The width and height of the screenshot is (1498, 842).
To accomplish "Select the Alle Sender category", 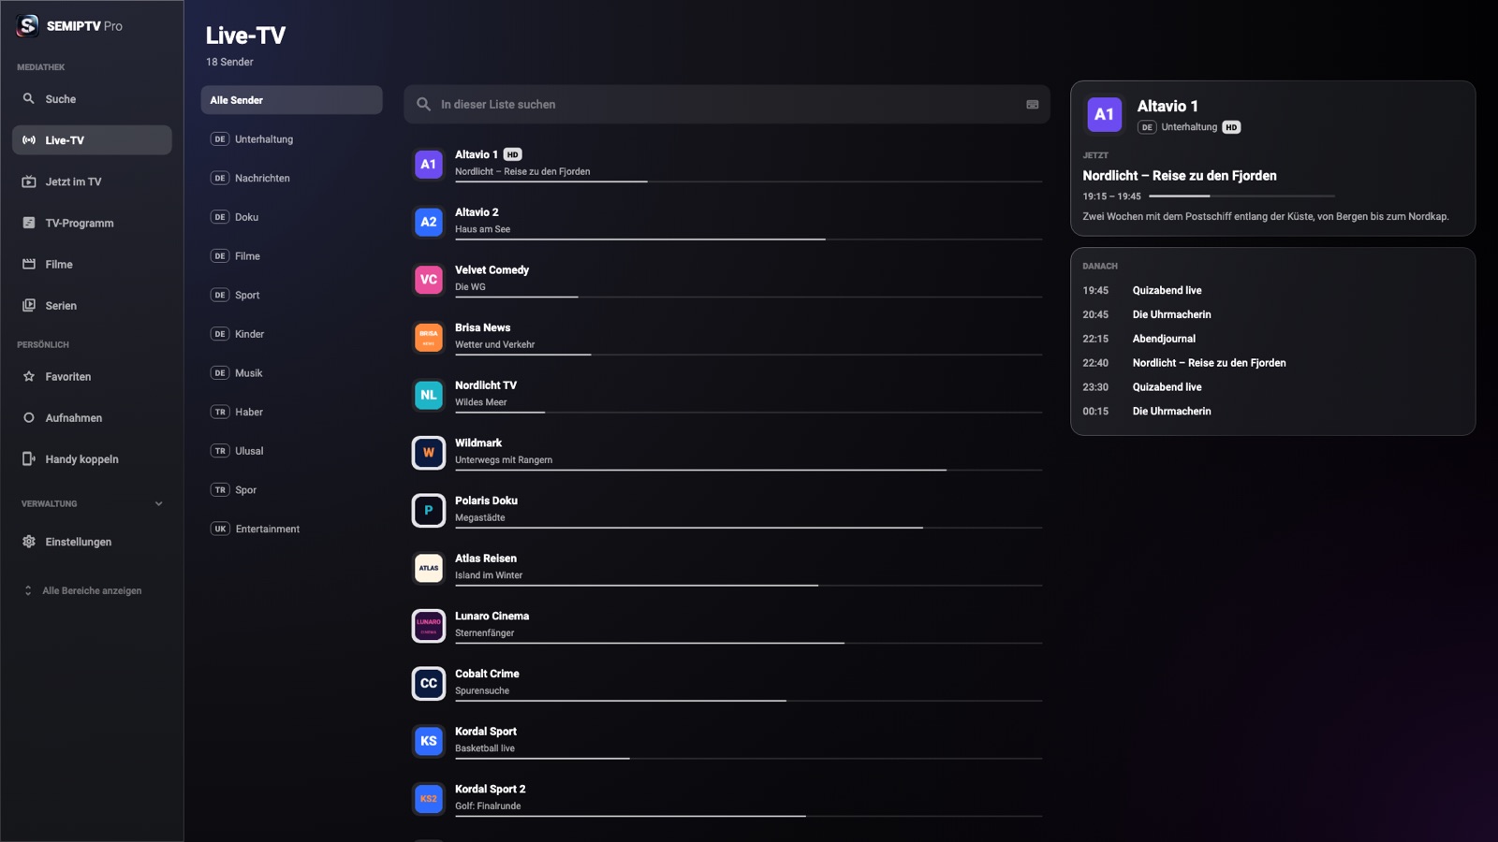I will click(291, 100).
